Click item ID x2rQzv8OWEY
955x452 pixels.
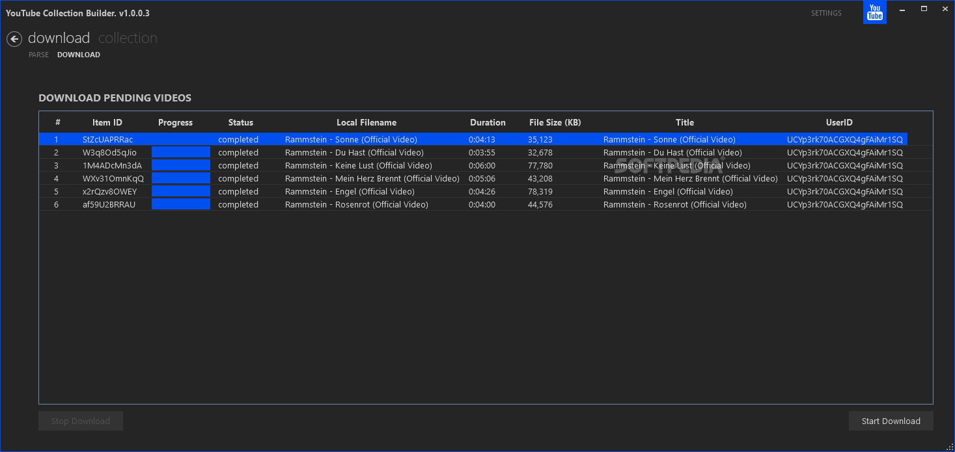pyautogui.click(x=109, y=192)
